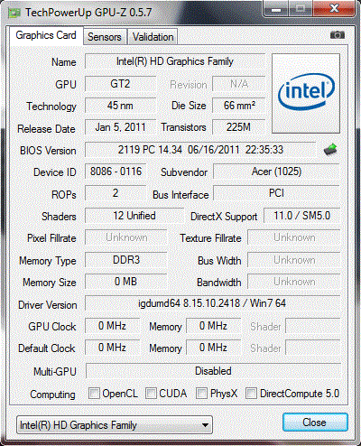Click the Device ID value 8086 - 0116
Image resolution: width=361 pixels, height=446 pixels.
click(116, 172)
